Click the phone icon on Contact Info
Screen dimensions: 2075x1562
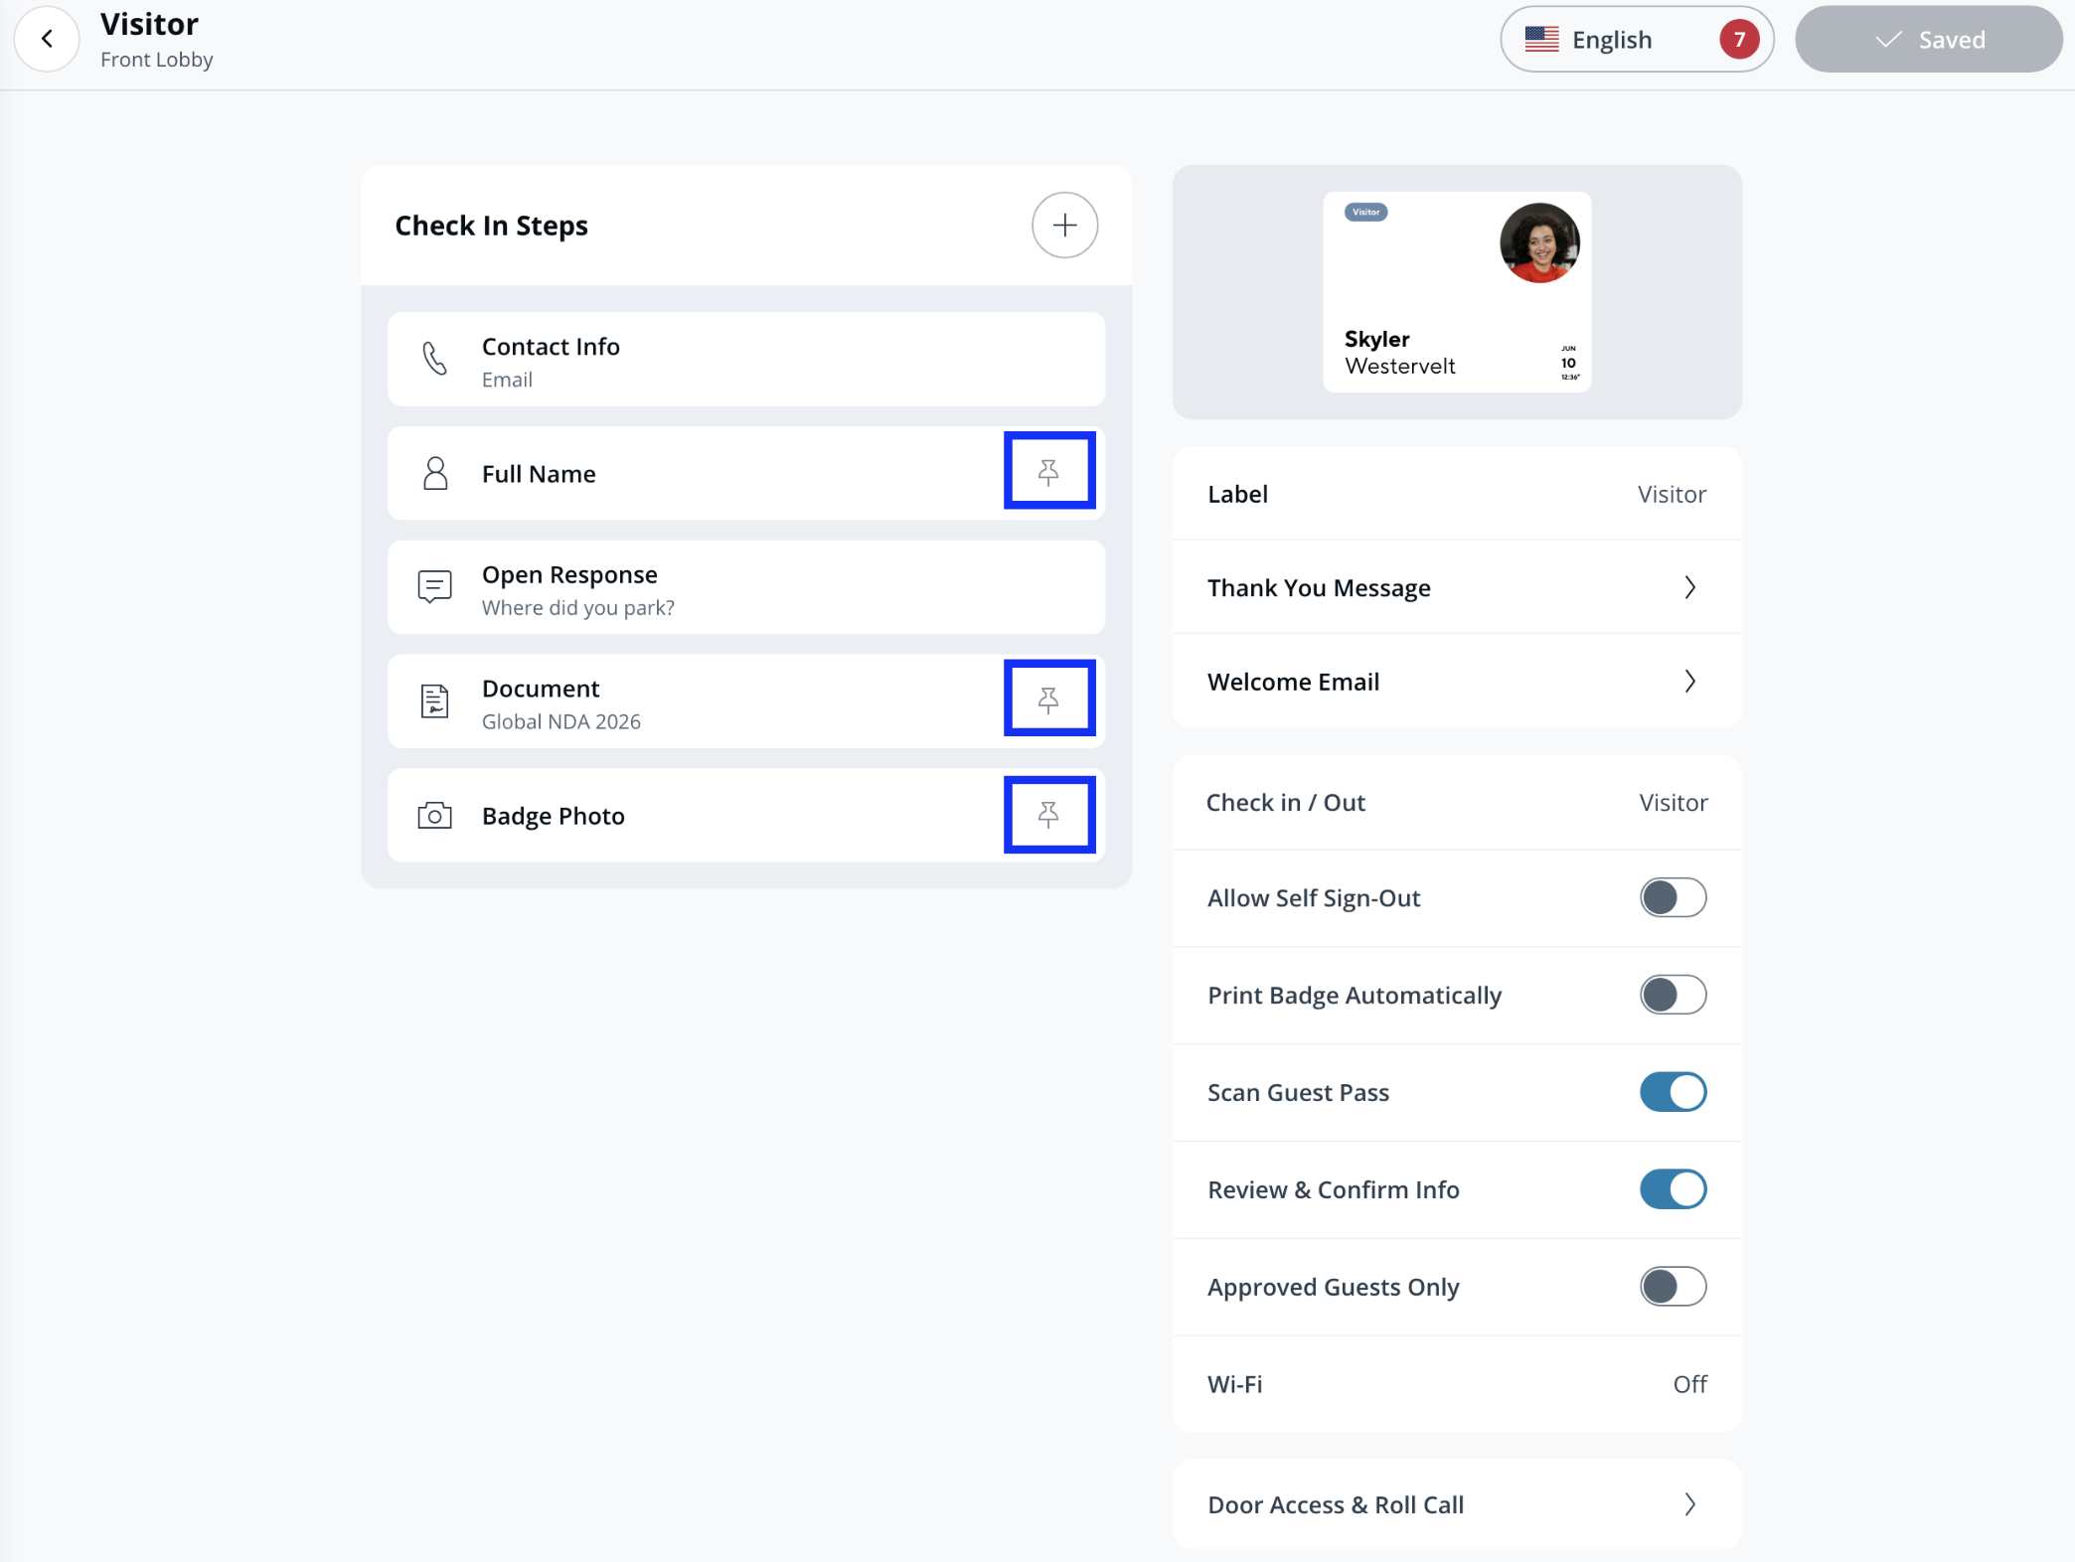pyautogui.click(x=434, y=359)
